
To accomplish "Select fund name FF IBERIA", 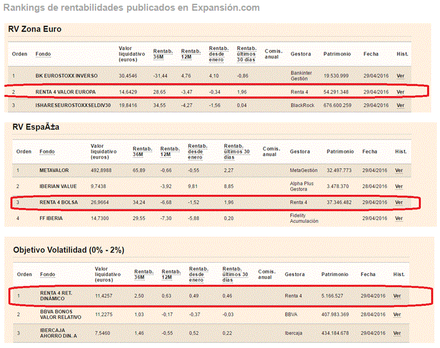I will point(51,219).
